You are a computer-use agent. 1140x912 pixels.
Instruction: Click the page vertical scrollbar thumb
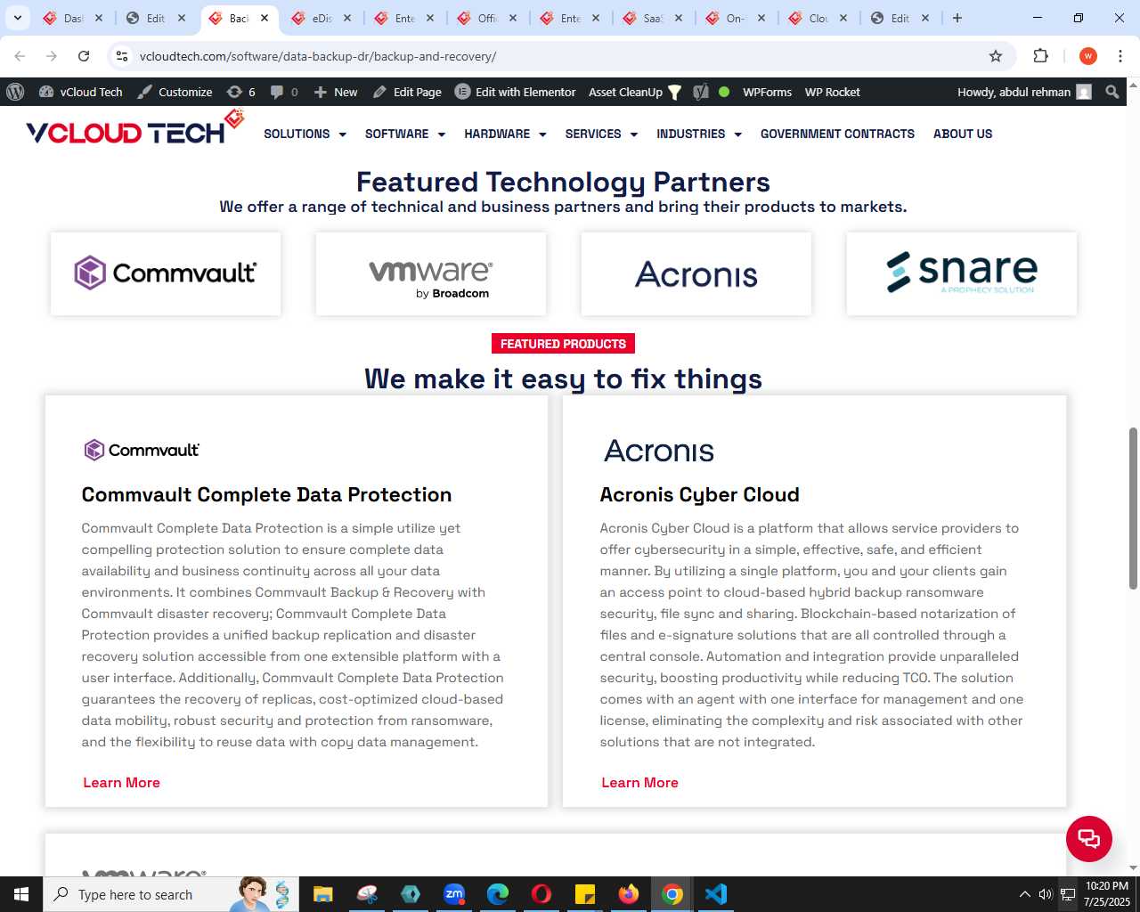point(1133,508)
